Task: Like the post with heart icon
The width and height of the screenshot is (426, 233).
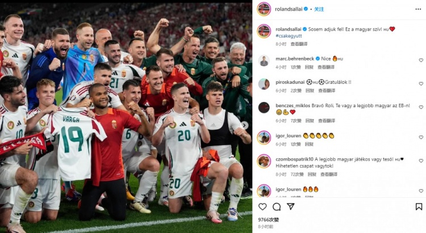Action: tap(262, 207)
